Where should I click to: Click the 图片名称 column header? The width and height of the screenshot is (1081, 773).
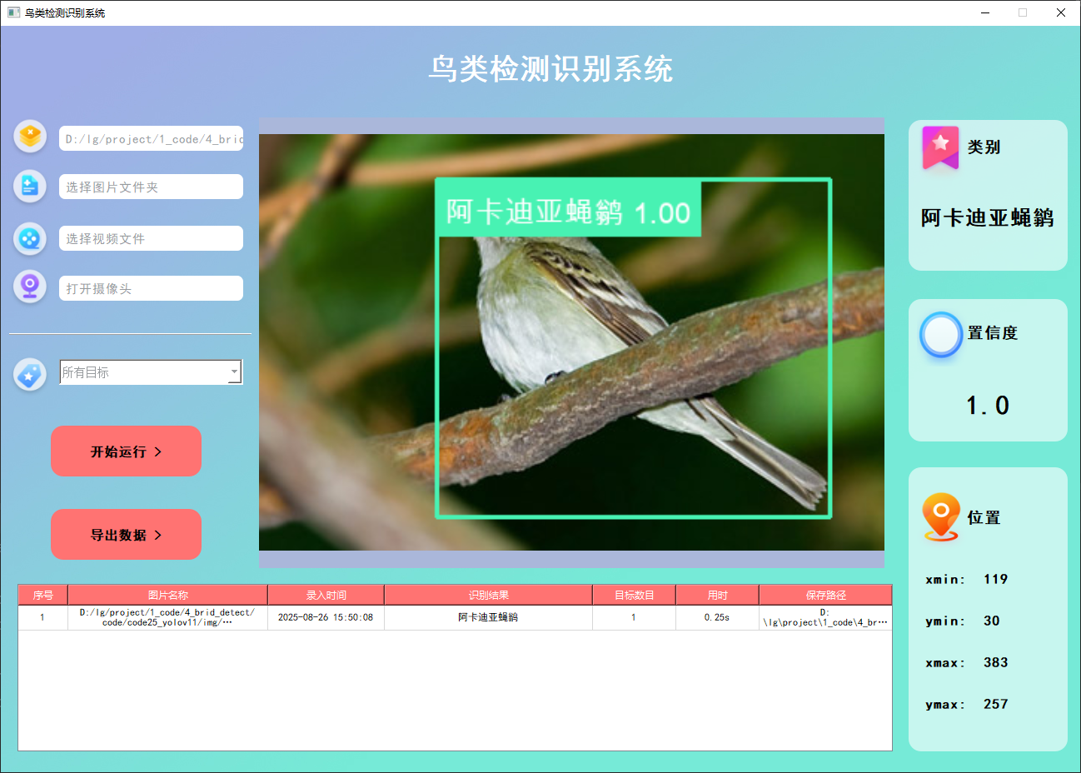point(167,594)
